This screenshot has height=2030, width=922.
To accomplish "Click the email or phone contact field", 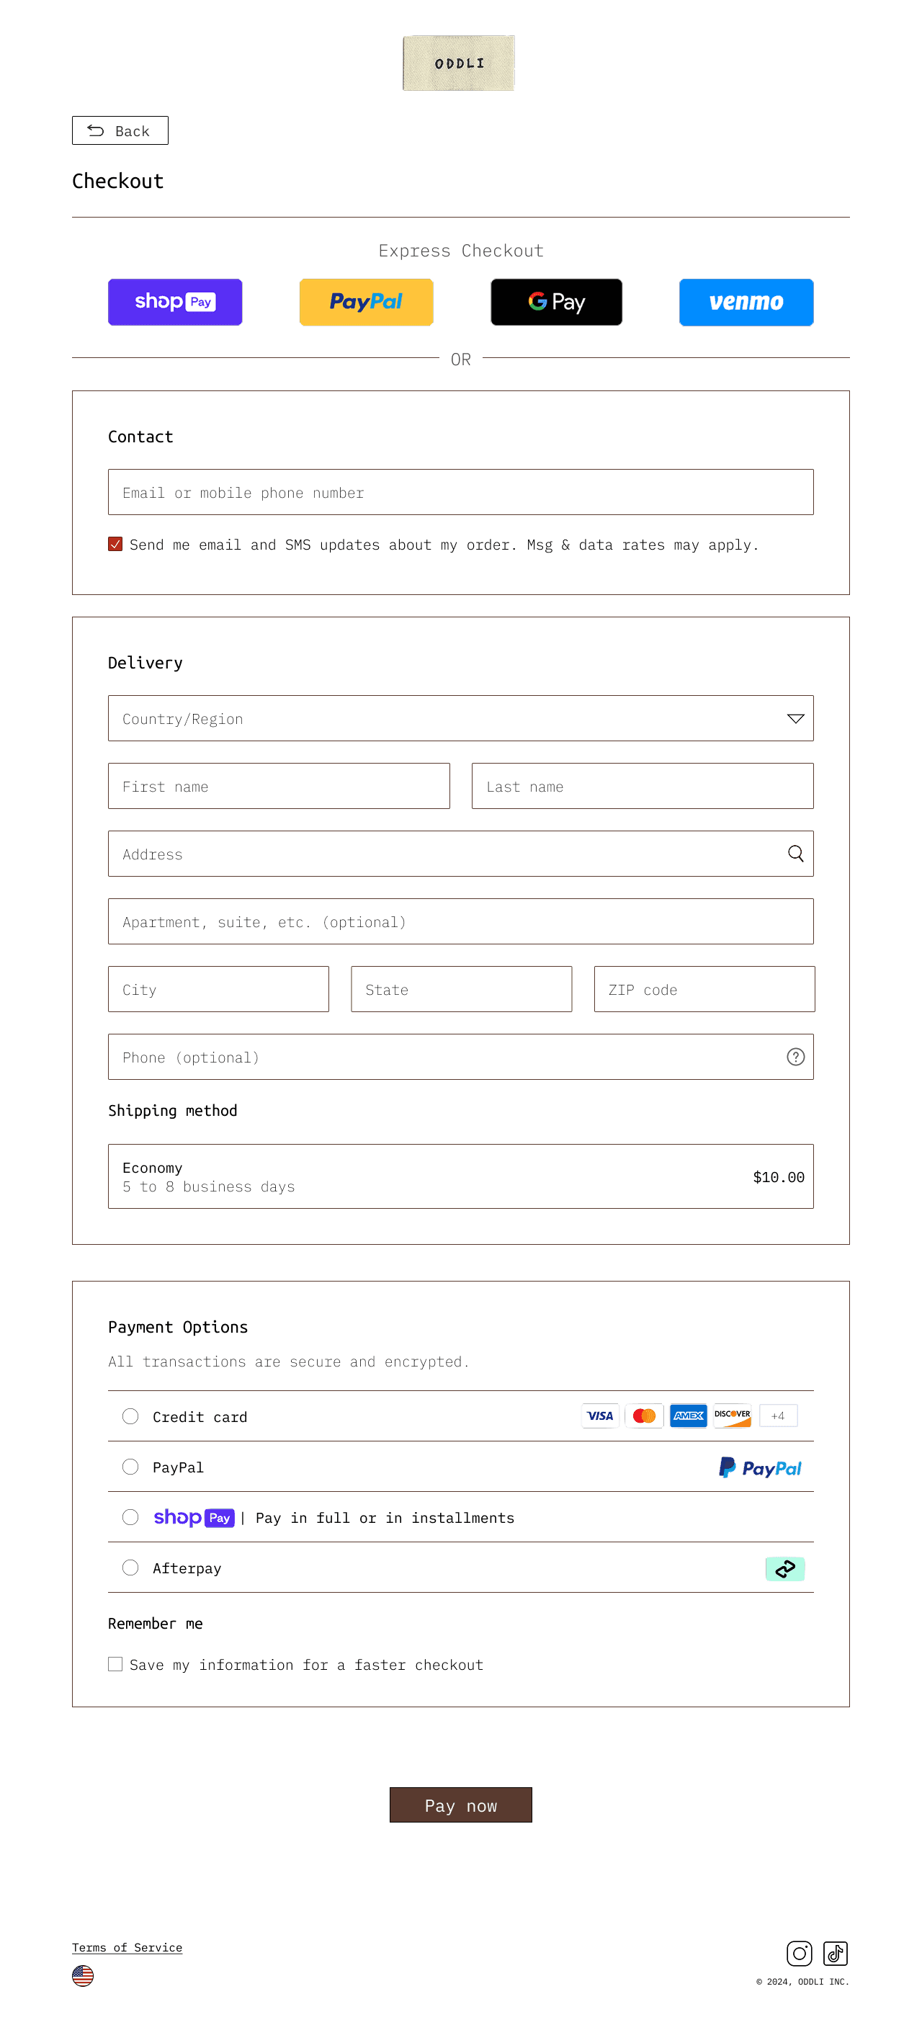I will pyautogui.click(x=461, y=492).
